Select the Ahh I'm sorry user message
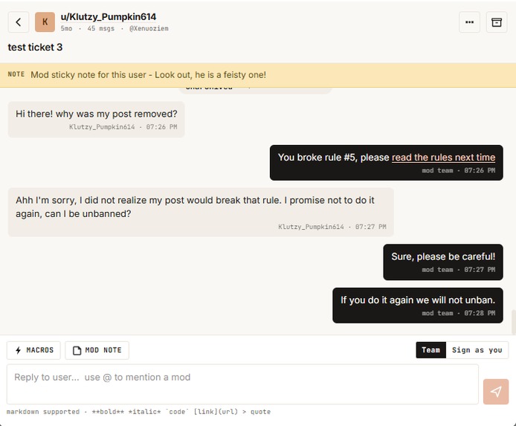This screenshot has height=426, width=516. [x=201, y=212]
